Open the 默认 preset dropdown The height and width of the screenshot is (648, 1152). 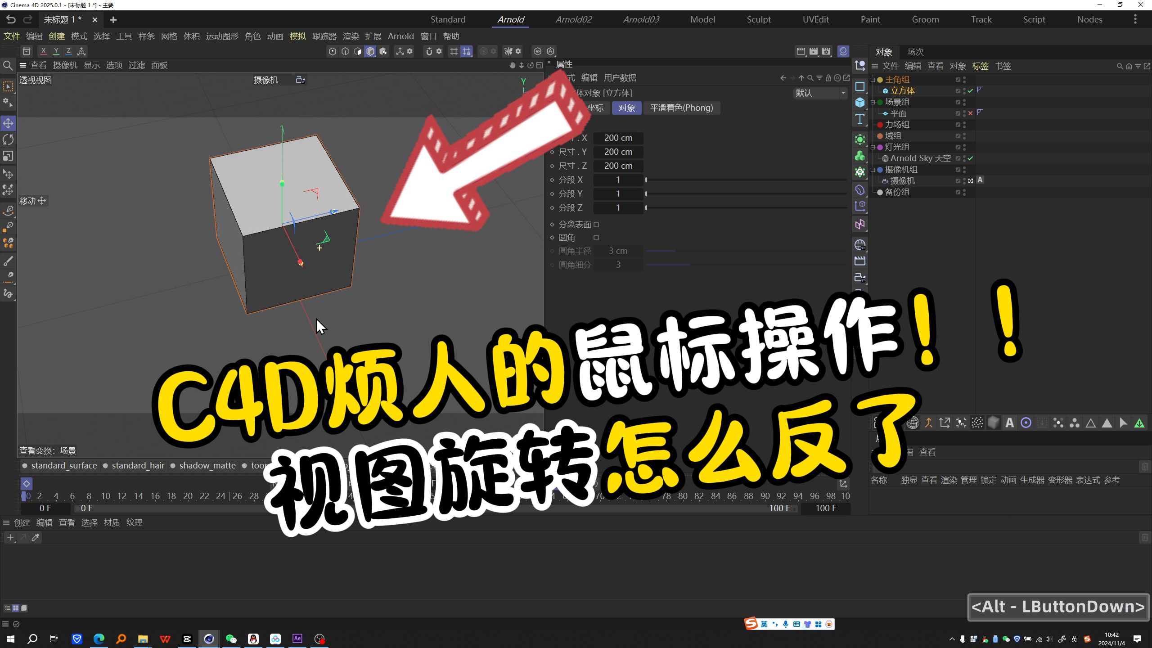coord(820,93)
